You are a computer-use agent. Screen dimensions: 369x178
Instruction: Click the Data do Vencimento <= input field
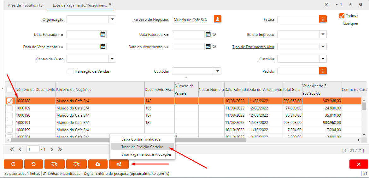(188, 47)
